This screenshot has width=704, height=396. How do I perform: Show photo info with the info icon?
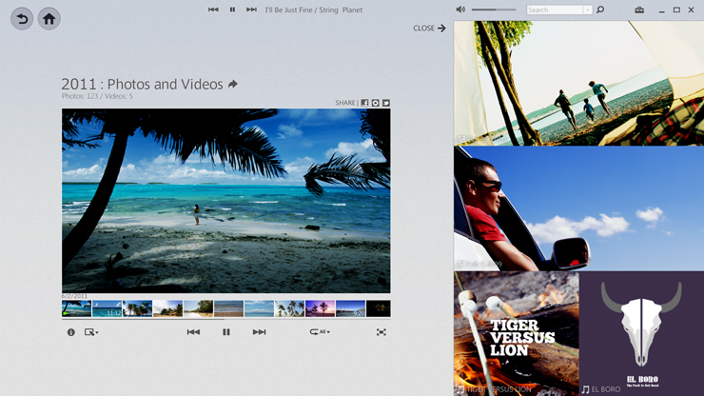(x=70, y=332)
